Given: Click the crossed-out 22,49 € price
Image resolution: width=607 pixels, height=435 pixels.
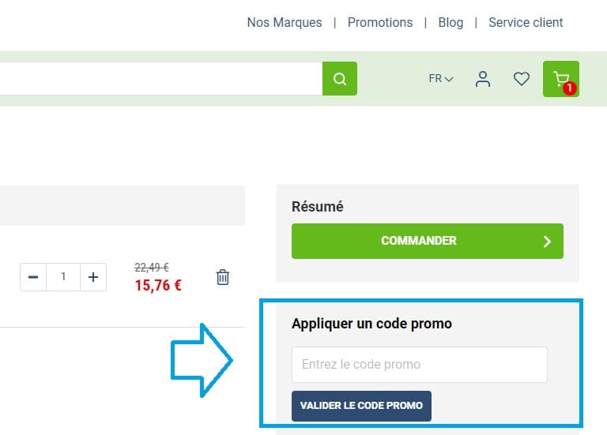Looking at the screenshot, I should (152, 268).
